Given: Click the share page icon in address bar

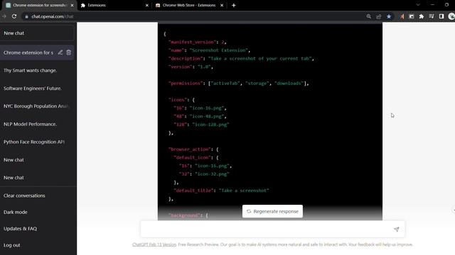Looking at the screenshot, I should (x=379, y=16).
